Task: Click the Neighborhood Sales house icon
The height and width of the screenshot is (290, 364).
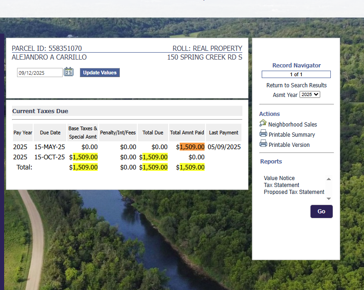Action: click(263, 123)
